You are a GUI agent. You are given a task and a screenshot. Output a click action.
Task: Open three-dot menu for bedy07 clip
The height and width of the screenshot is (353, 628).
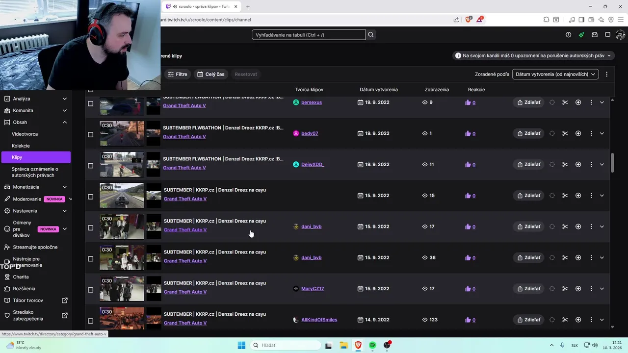pyautogui.click(x=591, y=133)
